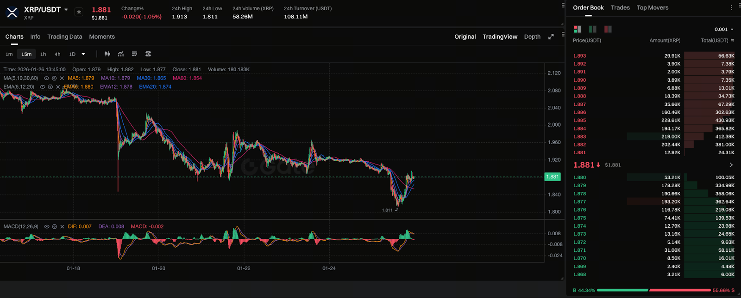Image resolution: width=741 pixels, height=298 pixels.
Task: Click the 55.66% S sell percentage label
Action: (x=724, y=291)
